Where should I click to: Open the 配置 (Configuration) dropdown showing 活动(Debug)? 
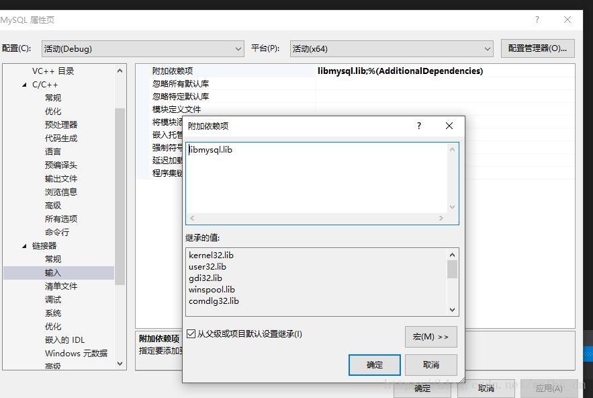pos(142,49)
